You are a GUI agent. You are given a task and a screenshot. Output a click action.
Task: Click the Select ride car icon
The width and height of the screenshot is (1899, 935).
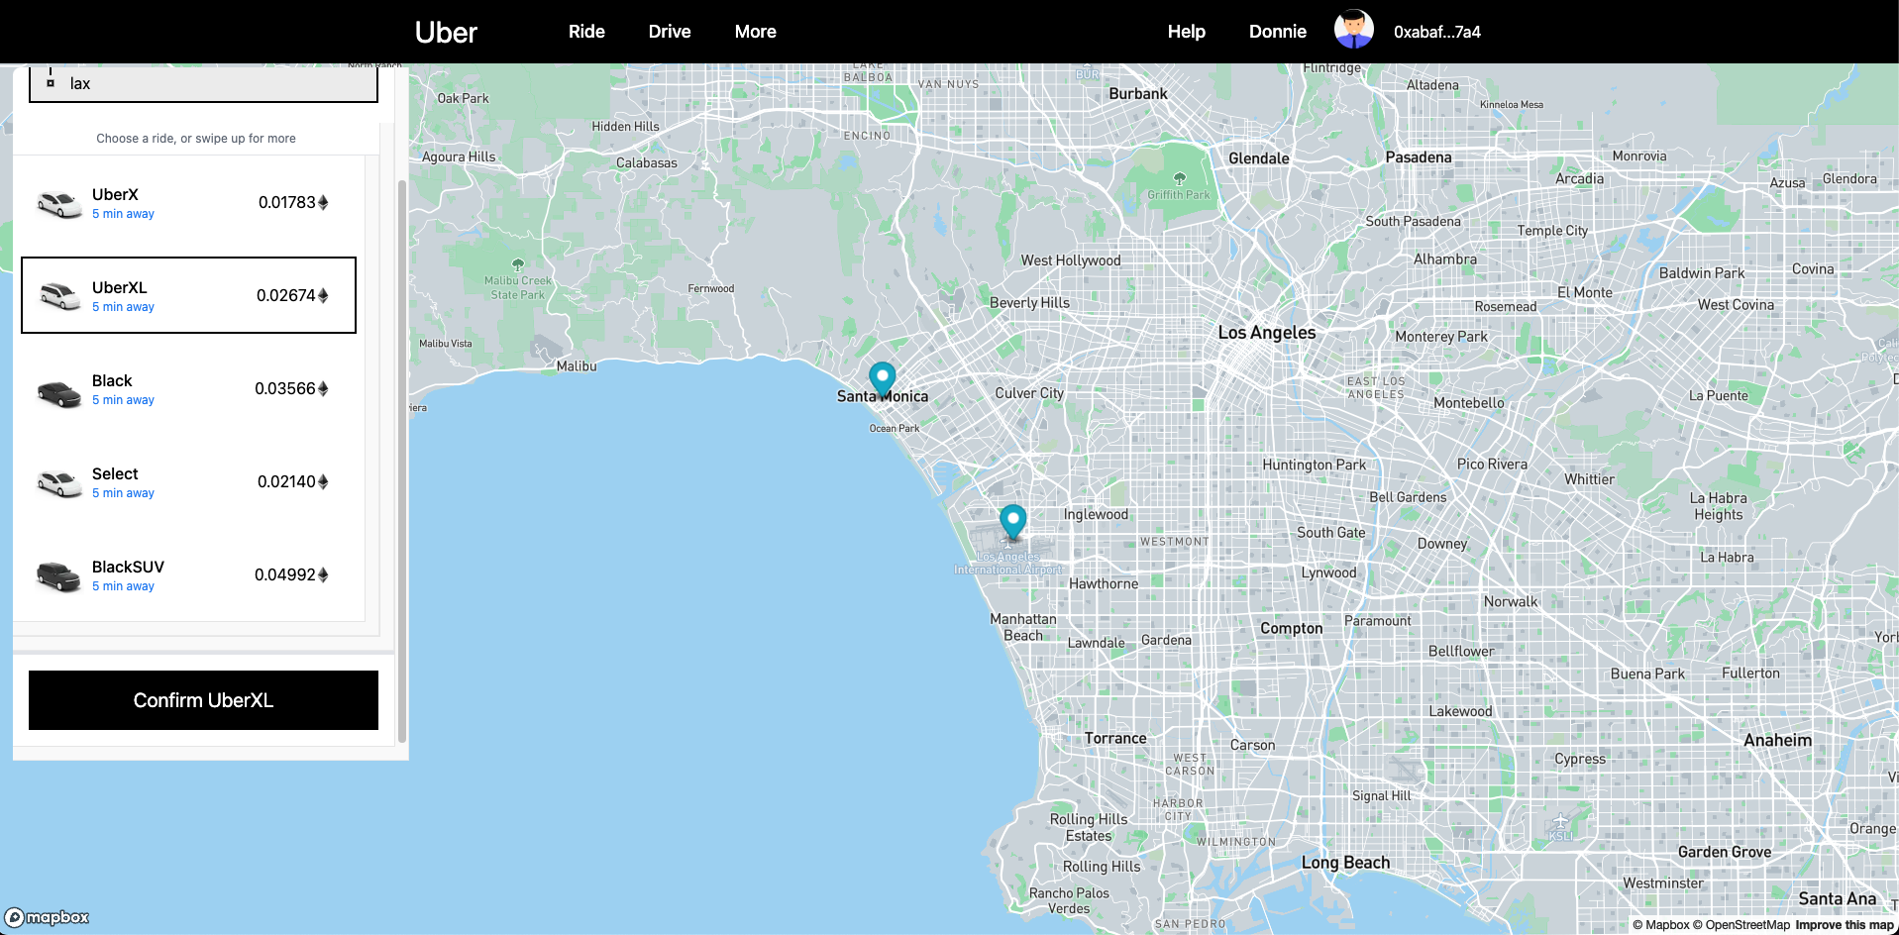58,482
